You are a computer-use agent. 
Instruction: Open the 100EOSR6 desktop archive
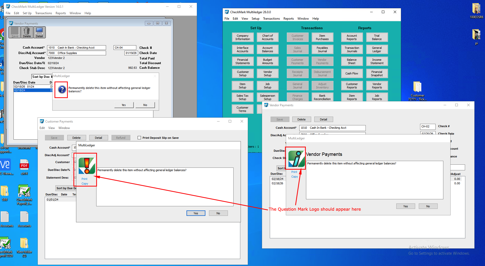[x=476, y=11]
